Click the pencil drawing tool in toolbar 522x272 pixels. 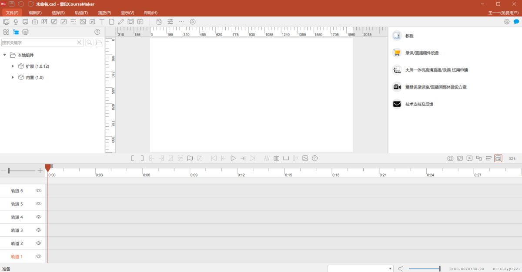tap(121, 22)
